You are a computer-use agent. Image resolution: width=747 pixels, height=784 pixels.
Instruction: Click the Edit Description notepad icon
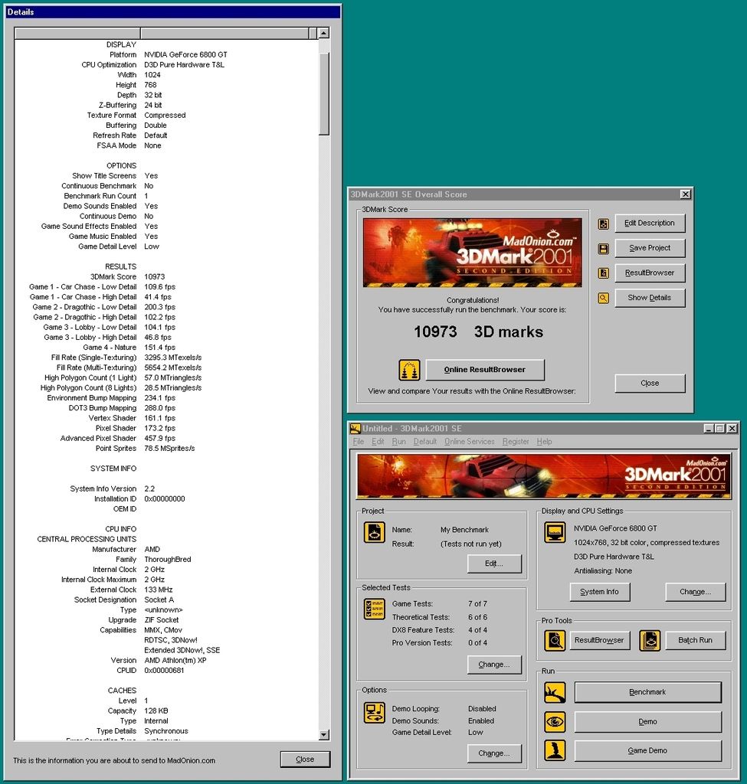[x=604, y=224]
